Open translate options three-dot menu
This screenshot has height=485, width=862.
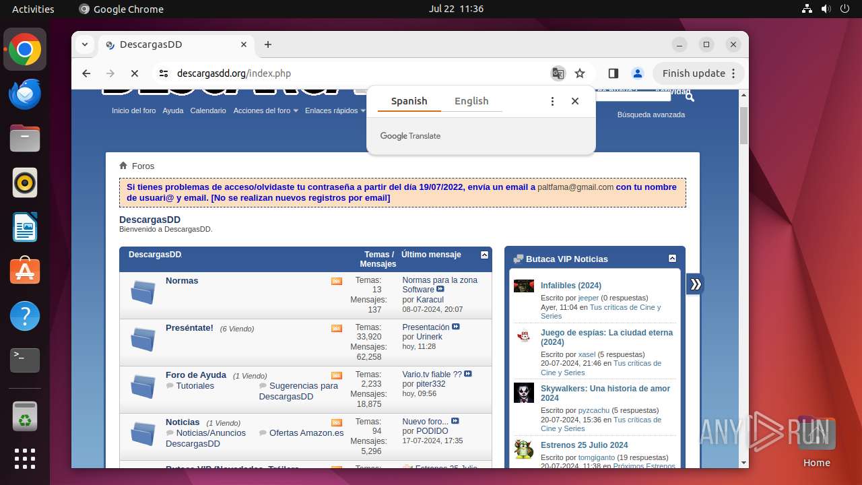pos(552,101)
